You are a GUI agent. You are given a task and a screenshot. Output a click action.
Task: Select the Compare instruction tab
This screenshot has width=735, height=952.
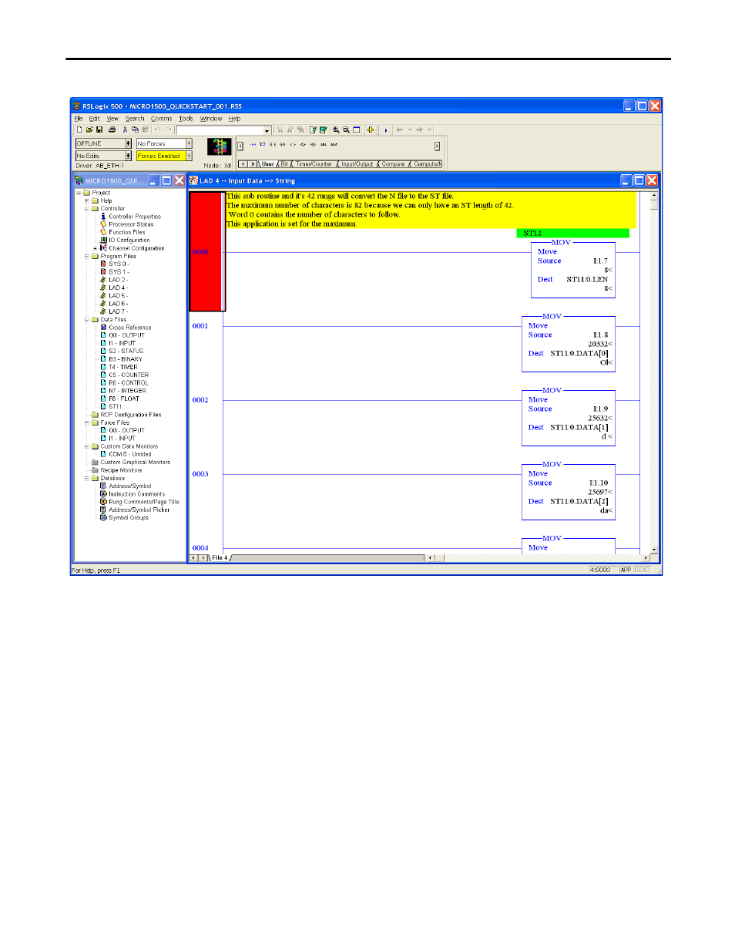point(393,164)
